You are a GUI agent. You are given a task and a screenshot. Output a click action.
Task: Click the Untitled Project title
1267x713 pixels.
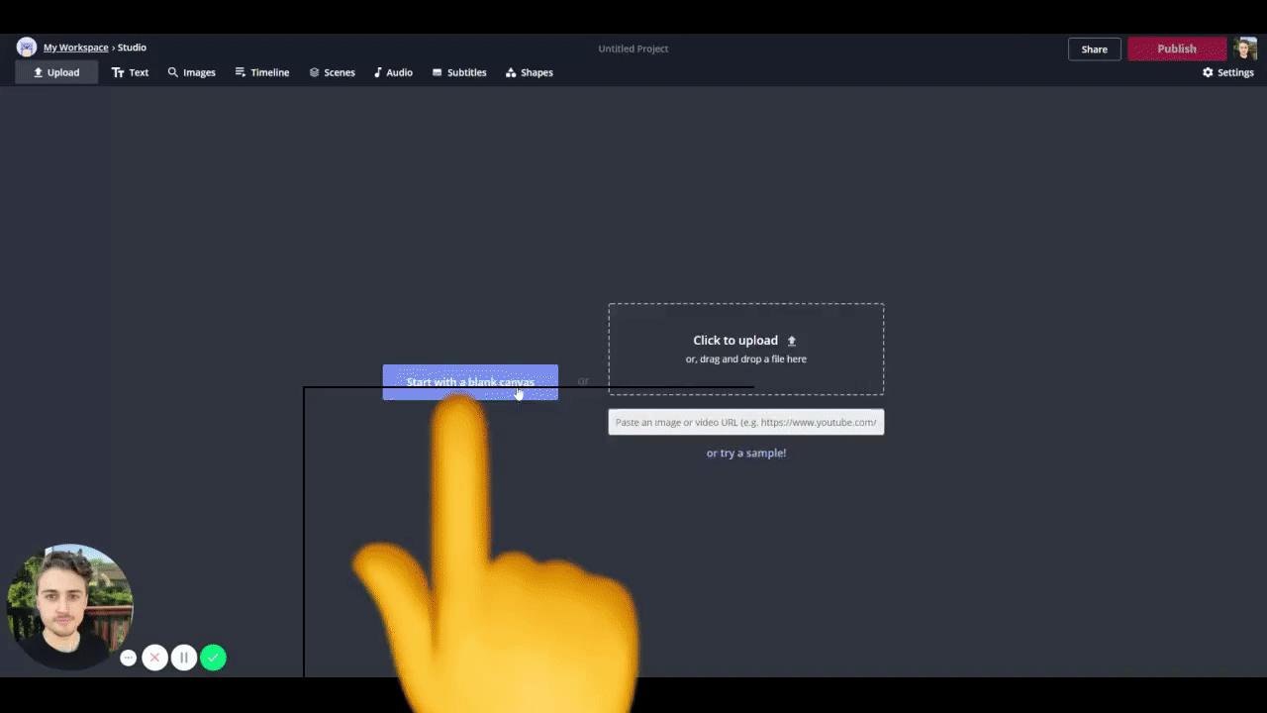click(x=633, y=49)
